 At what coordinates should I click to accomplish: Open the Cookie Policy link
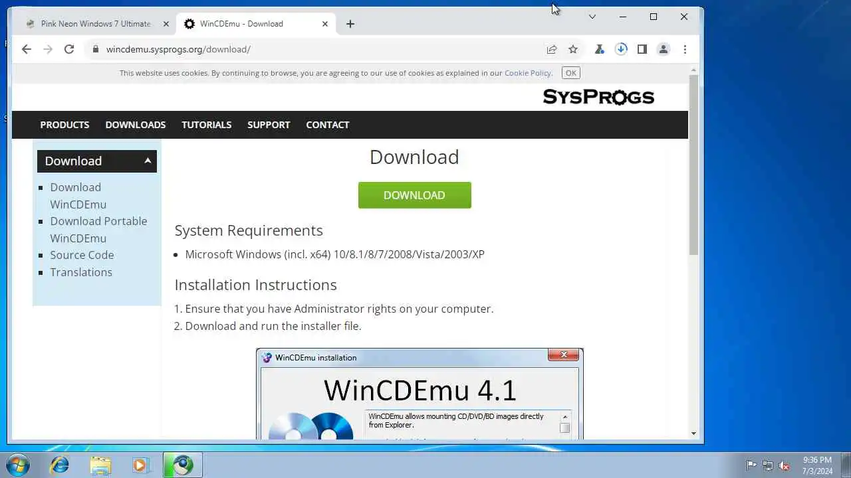pyautogui.click(x=527, y=73)
